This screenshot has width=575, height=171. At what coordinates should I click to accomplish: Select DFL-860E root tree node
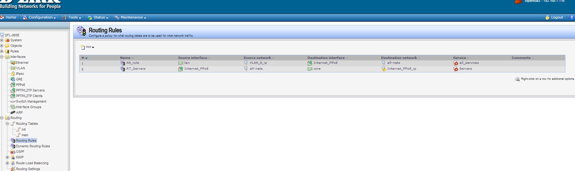(12, 35)
